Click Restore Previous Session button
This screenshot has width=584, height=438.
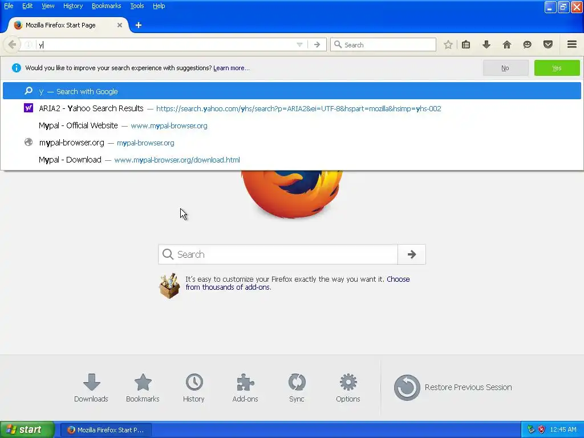click(x=453, y=387)
